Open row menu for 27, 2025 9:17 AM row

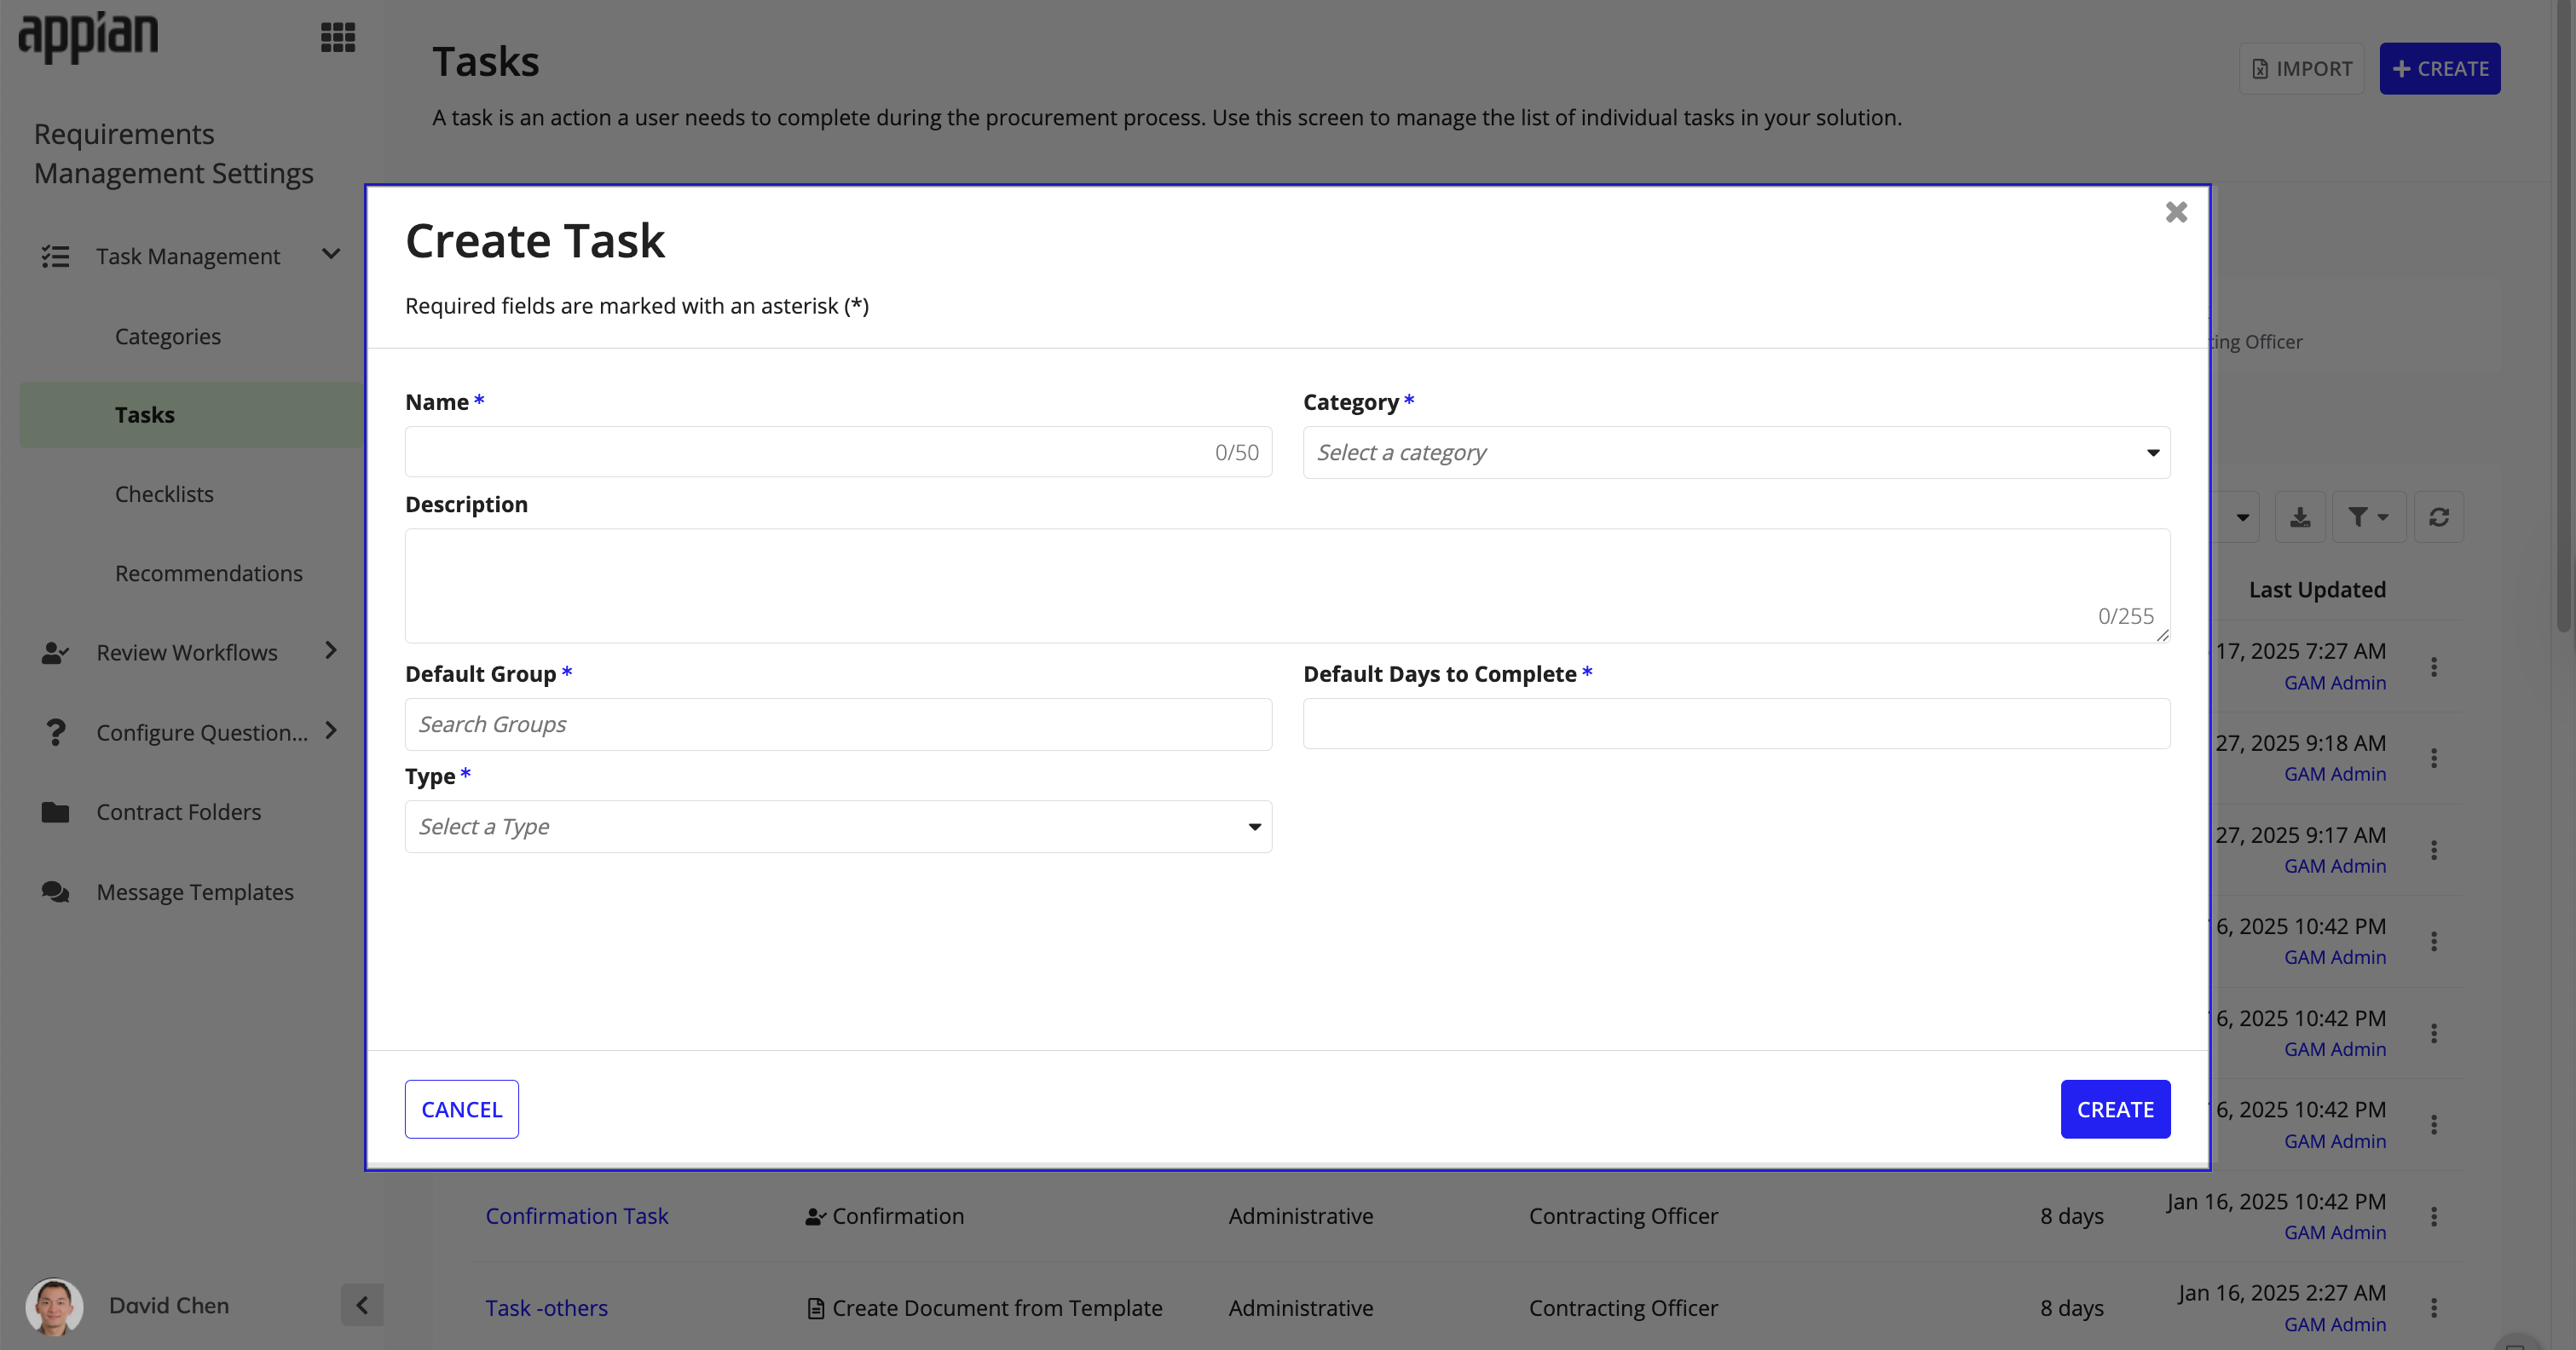click(x=2434, y=850)
